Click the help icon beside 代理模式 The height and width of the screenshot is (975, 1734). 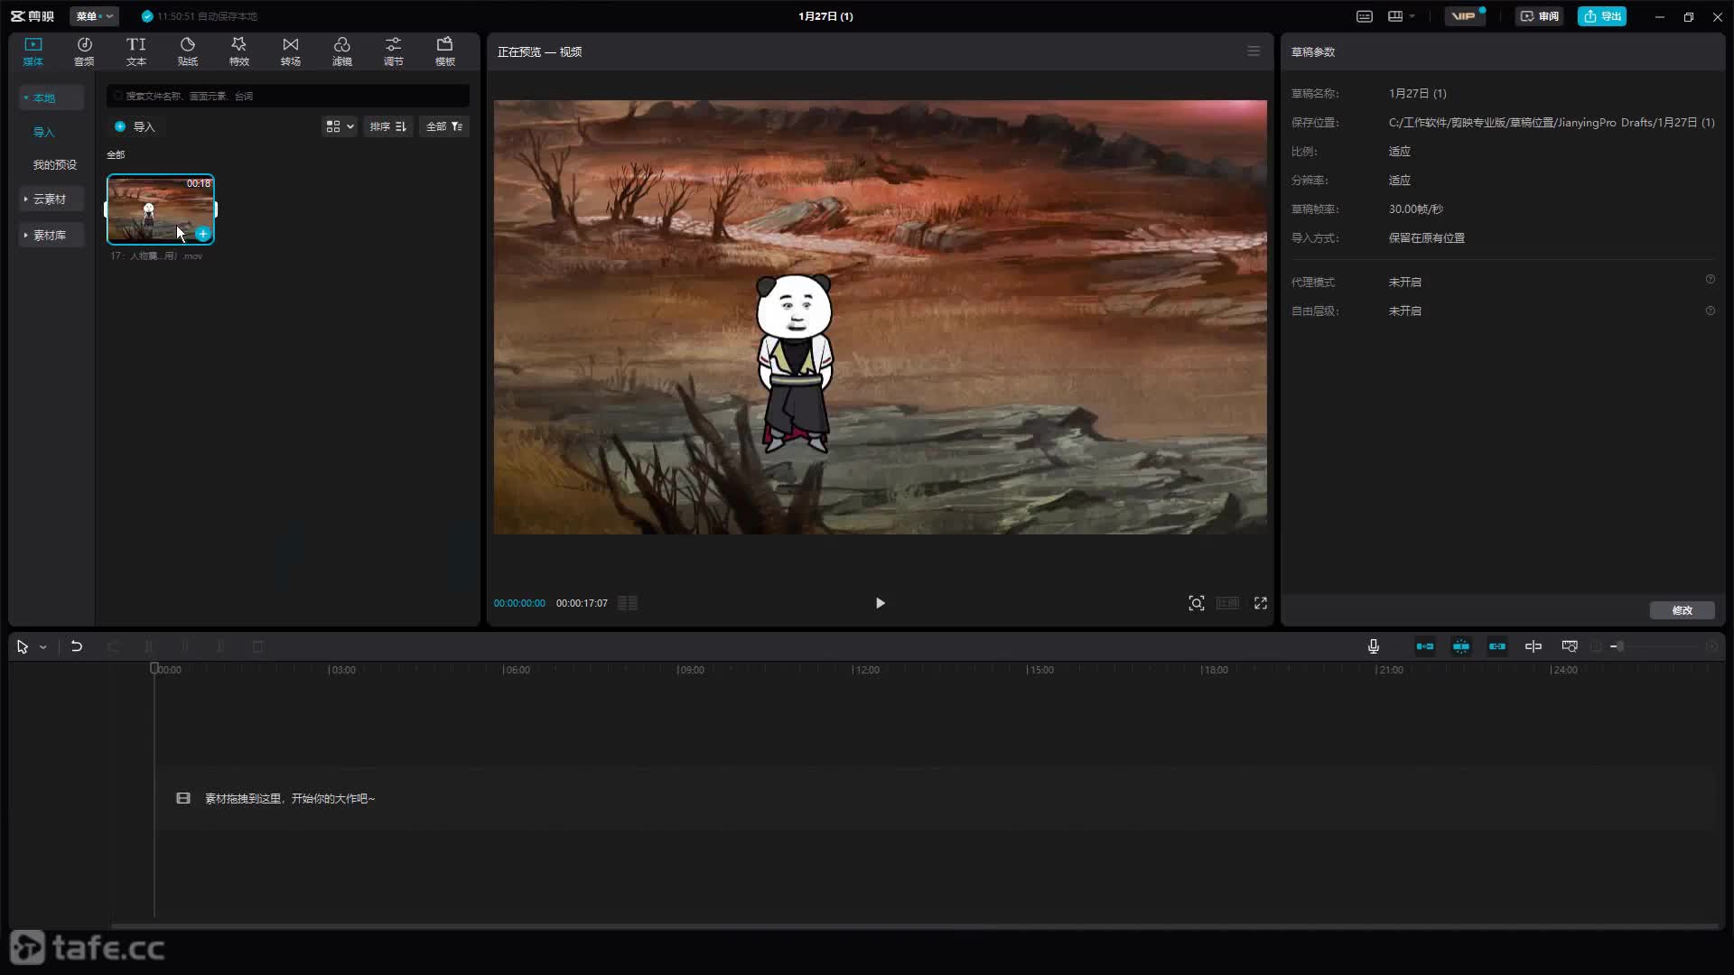coord(1710,280)
